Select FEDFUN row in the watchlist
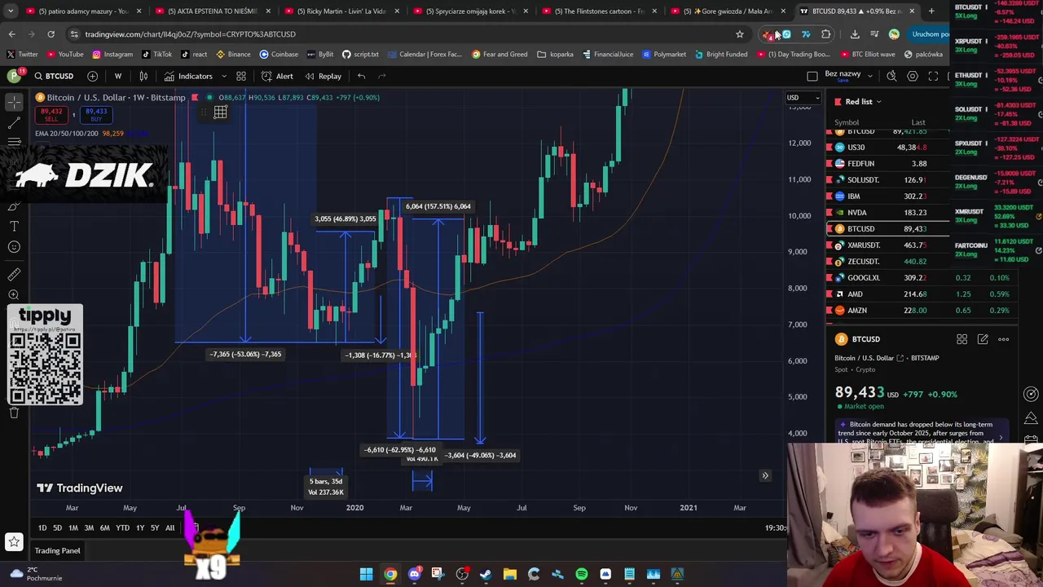This screenshot has height=587, width=1043. click(888, 164)
